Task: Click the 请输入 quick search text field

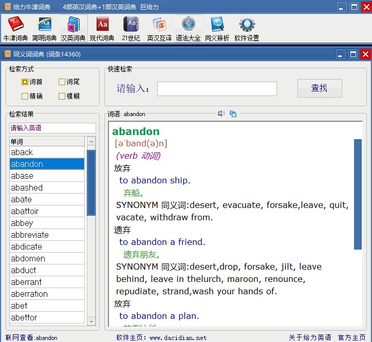Action: [217, 89]
